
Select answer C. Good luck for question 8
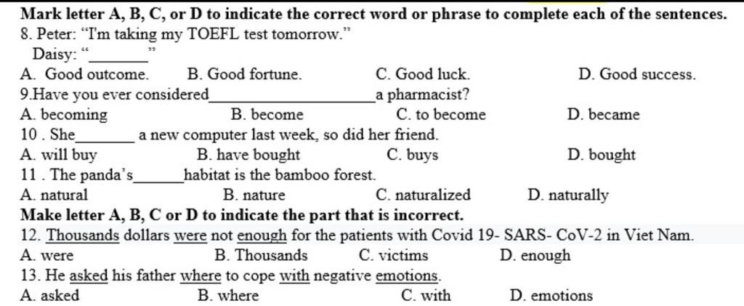click(x=423, y=74)
